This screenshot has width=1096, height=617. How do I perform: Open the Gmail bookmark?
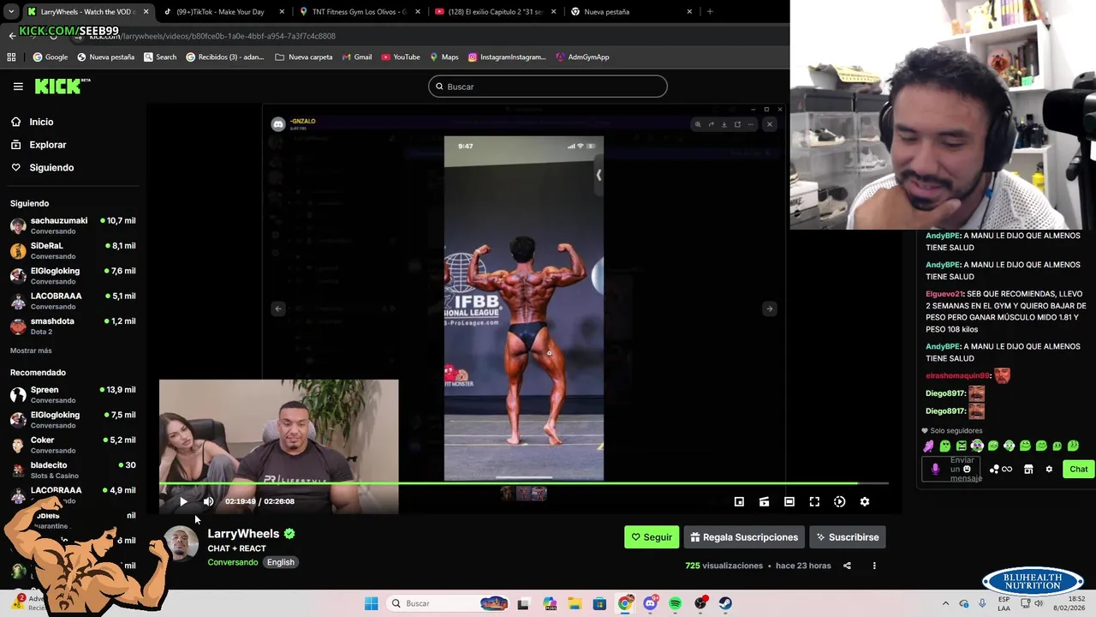coord(356,57)
